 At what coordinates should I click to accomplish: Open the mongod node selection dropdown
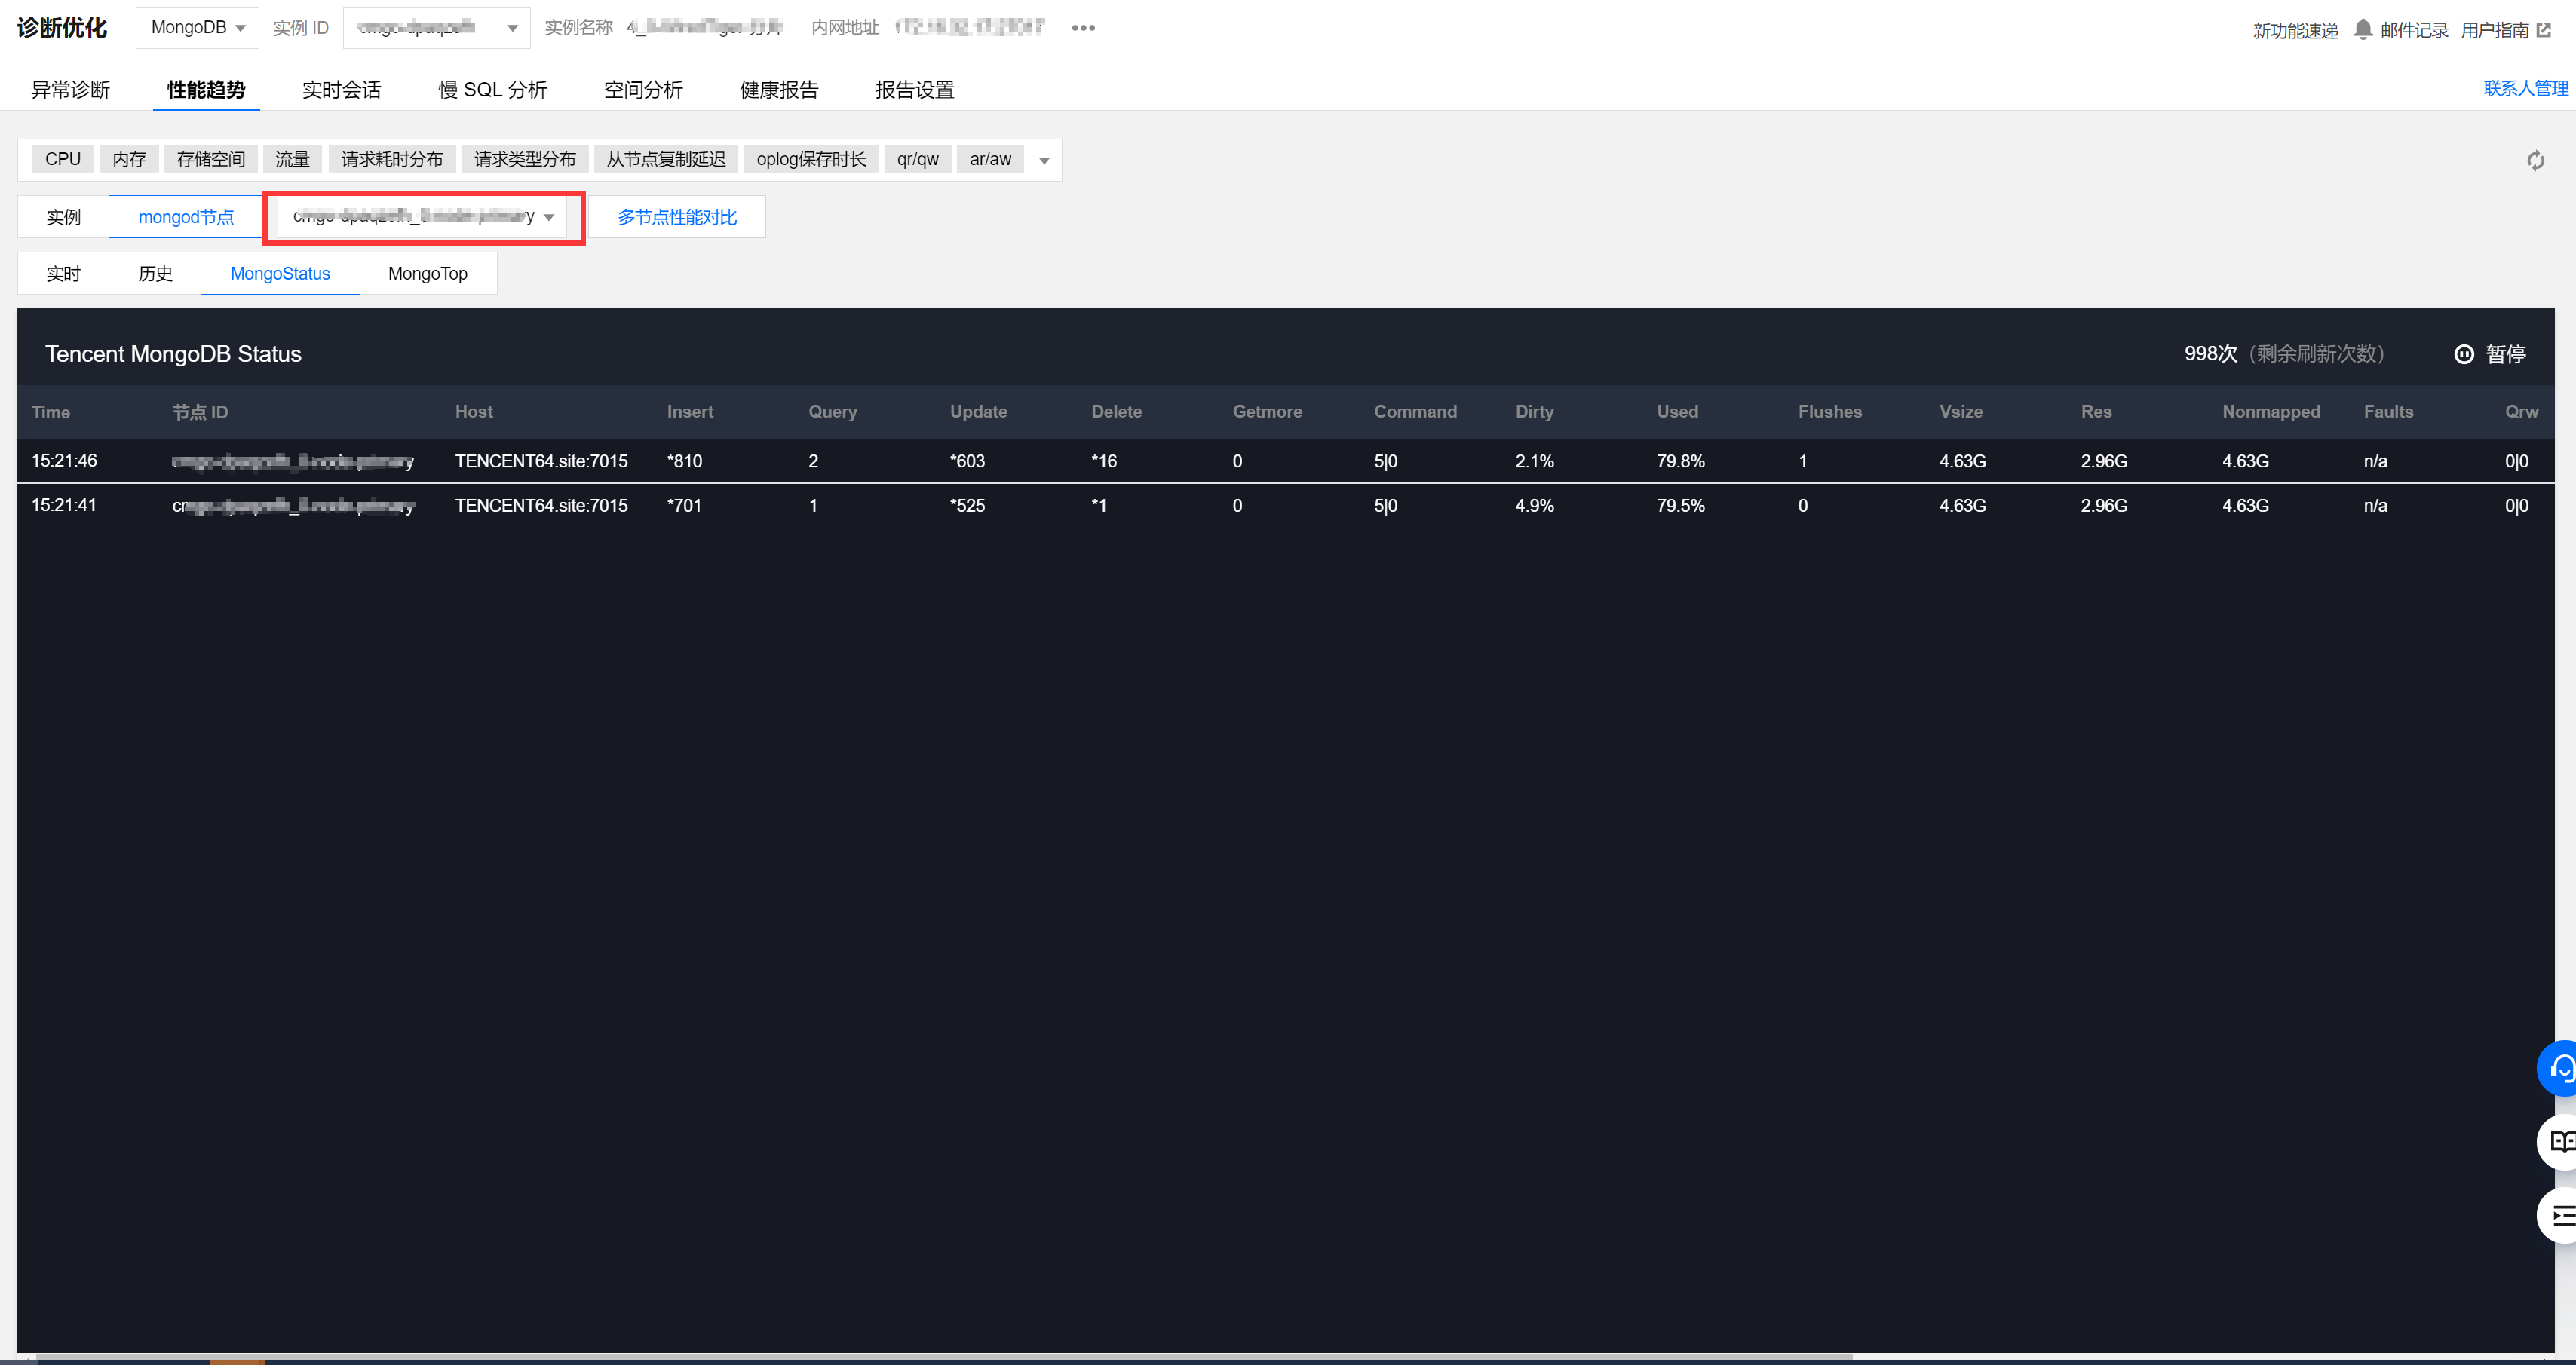(423, 217)
